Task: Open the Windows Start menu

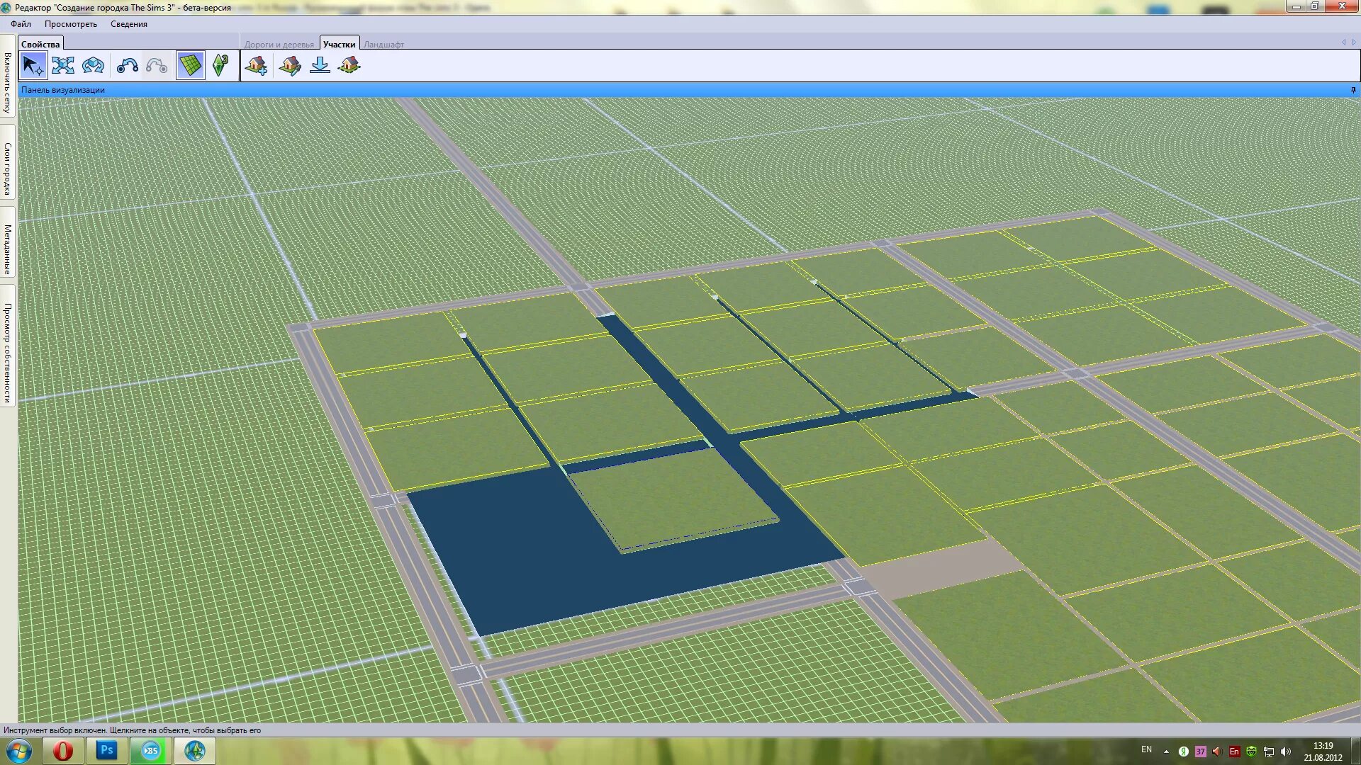Action: (19, 751)
